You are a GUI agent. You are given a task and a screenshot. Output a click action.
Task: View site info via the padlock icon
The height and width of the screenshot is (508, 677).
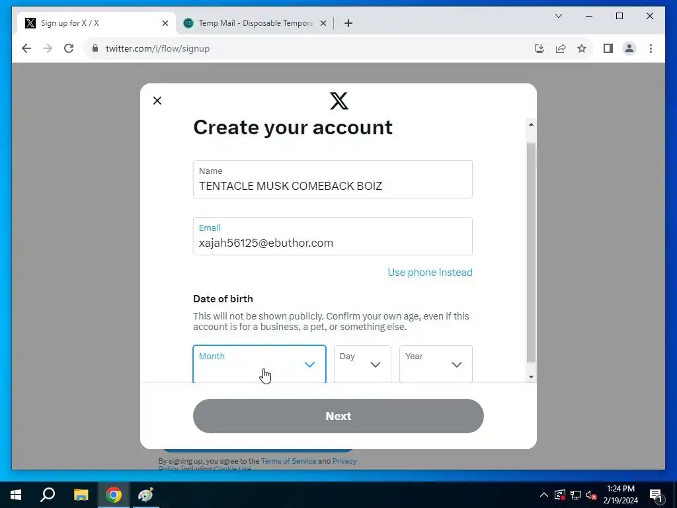pyautogui.click(x=95, y=48)
